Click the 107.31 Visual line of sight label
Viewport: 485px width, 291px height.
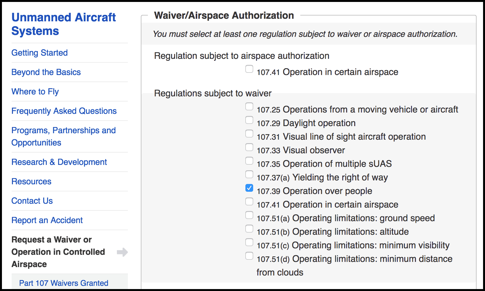point(341,137)
